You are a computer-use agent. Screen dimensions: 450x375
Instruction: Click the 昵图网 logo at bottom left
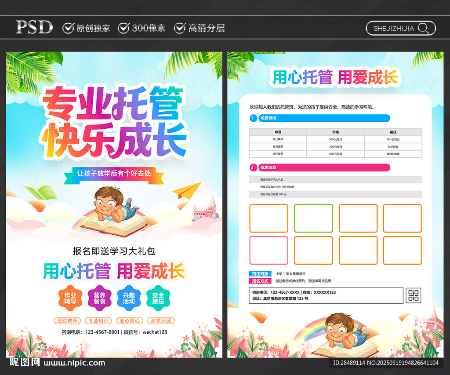point(25,362)
